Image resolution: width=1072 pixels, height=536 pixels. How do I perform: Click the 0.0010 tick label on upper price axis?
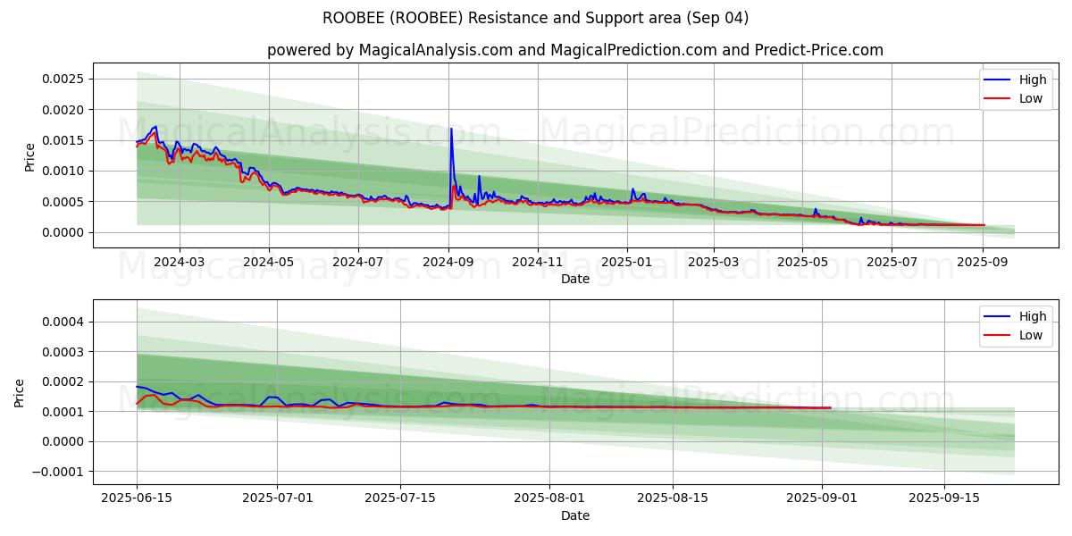click(x=63, y=171)
